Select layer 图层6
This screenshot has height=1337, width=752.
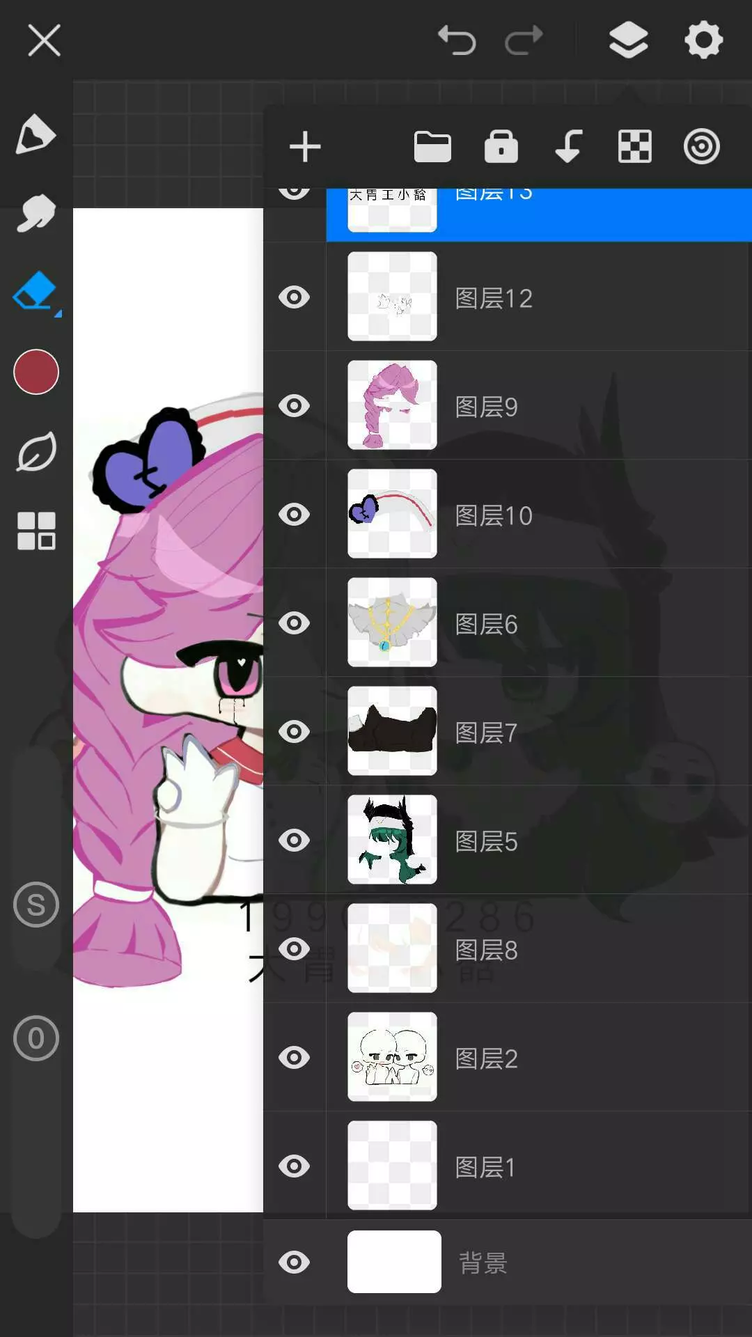click(x=539, y=623)
